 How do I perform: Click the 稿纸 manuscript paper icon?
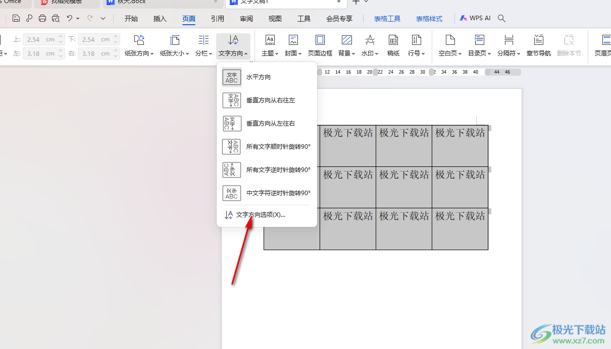pos(393,45)
